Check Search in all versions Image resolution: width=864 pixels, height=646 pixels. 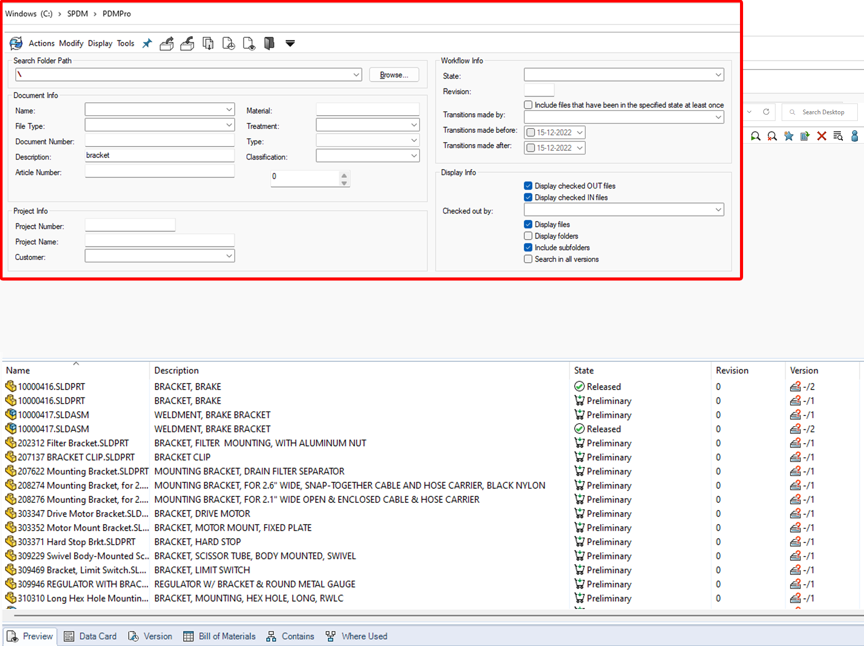click(528, 259)
